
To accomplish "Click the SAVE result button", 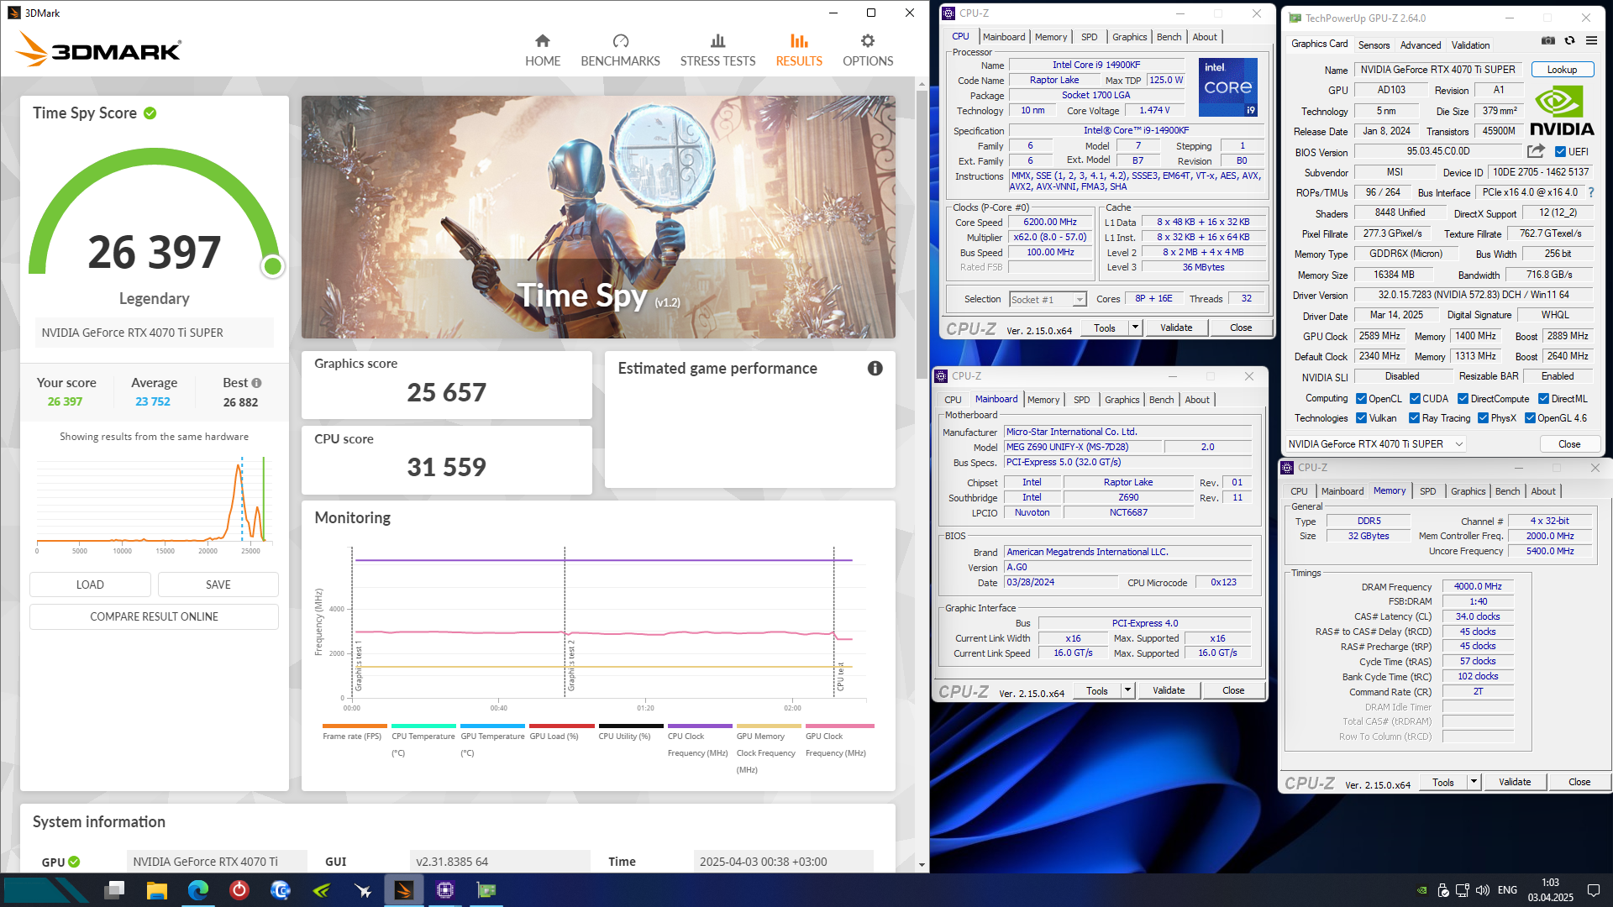I will tap(218, 585).
